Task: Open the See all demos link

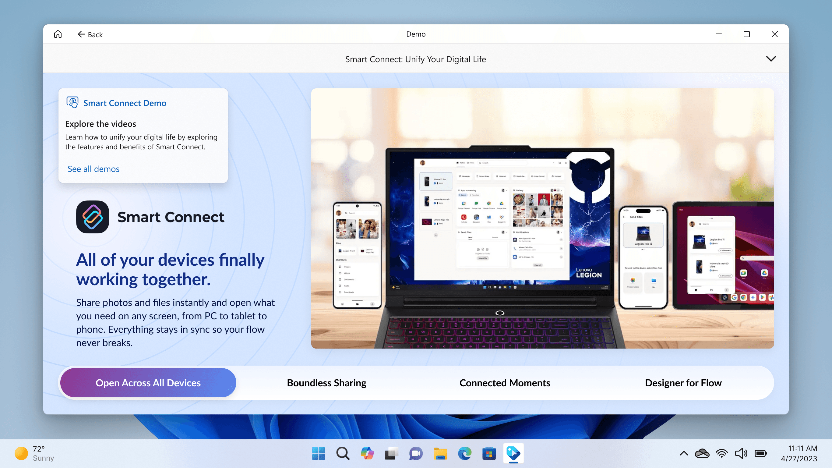Action: (93, 169)
